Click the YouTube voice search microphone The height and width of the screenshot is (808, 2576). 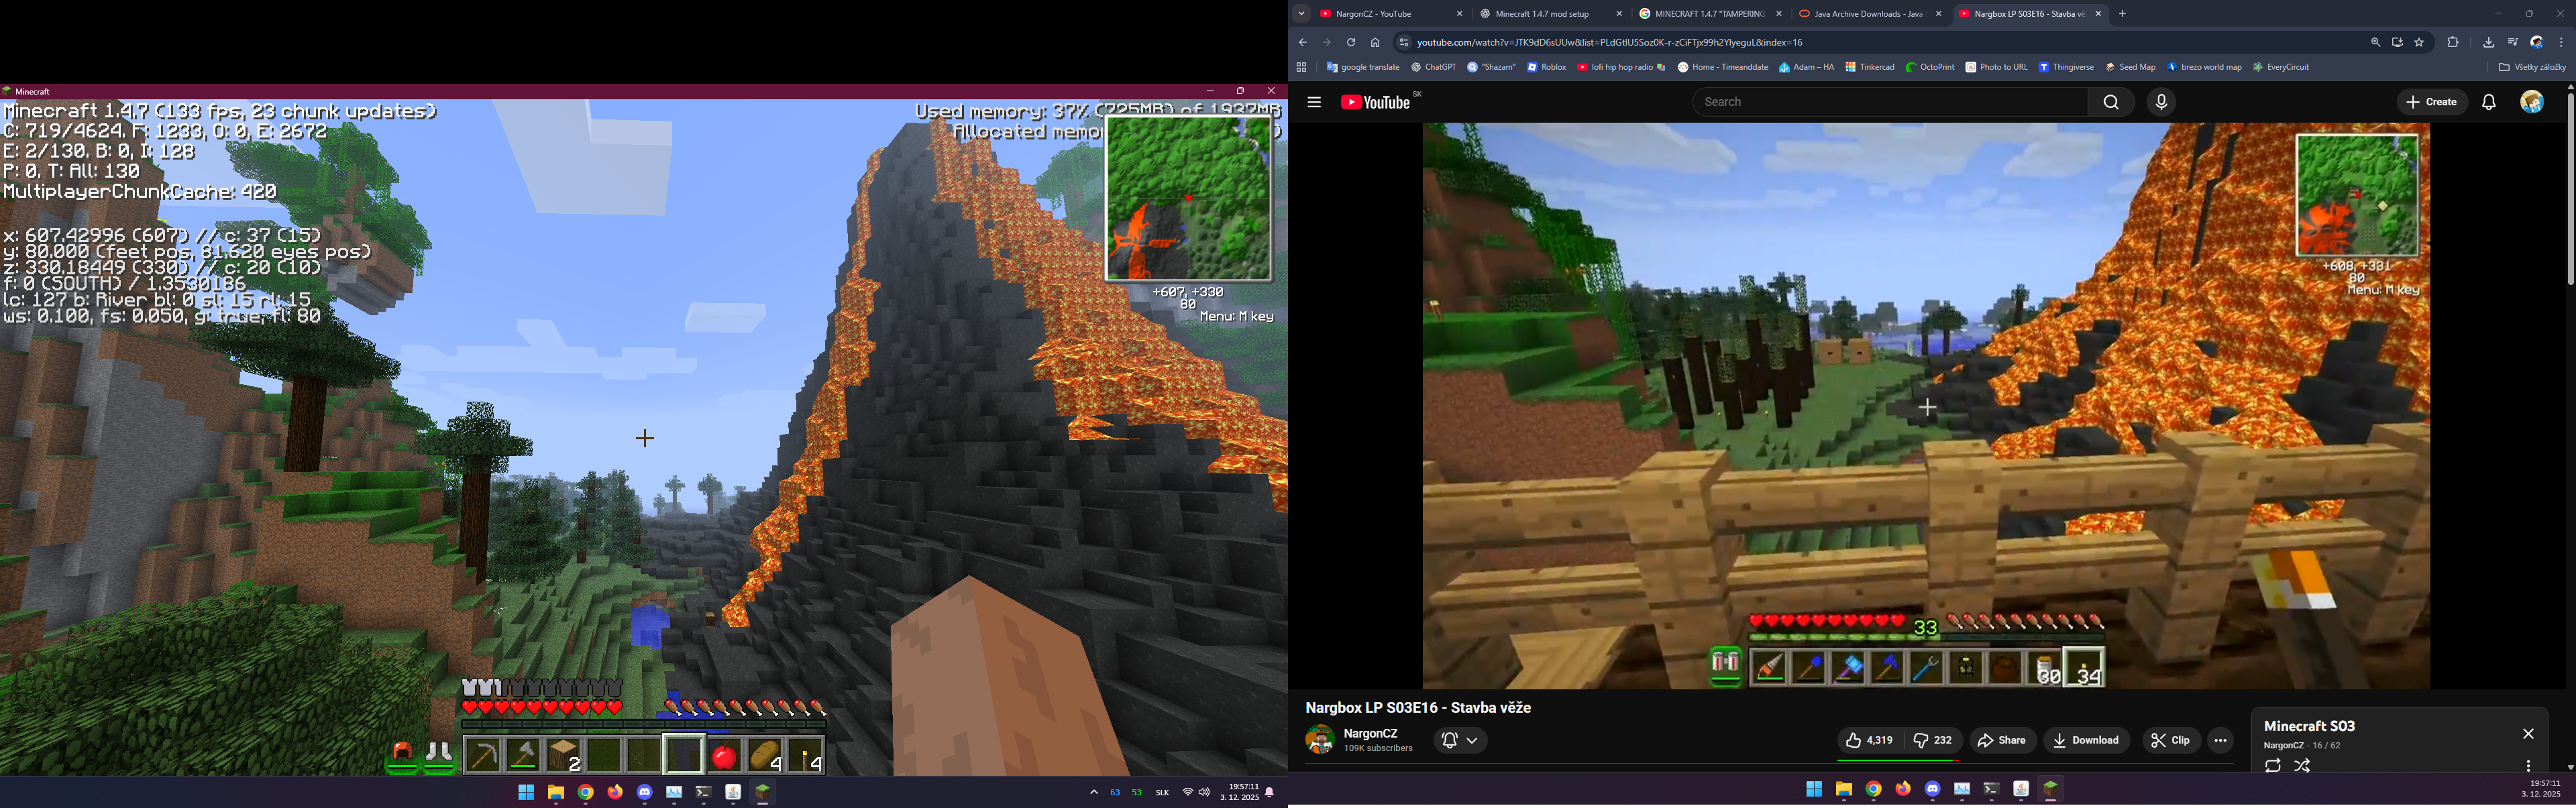click(2161, 102)
